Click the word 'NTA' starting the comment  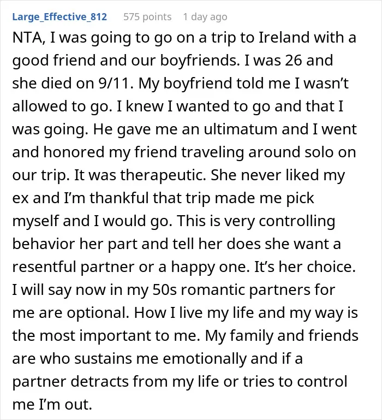pos(27,38)
